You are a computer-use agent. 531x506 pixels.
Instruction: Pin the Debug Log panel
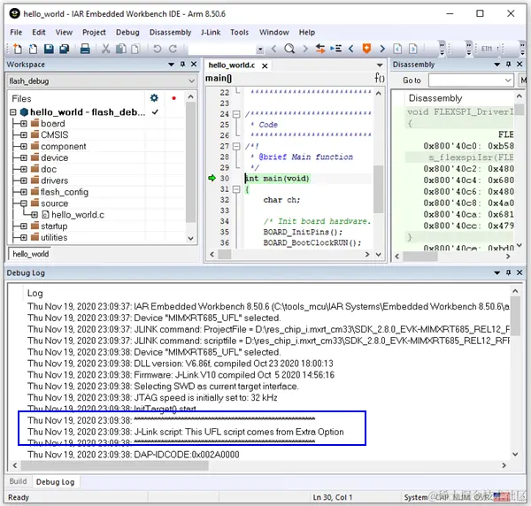[x=508, y=272]
